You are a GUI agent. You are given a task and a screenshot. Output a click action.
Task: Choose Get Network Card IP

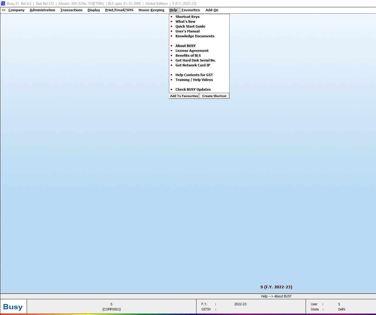coord(193,65)
